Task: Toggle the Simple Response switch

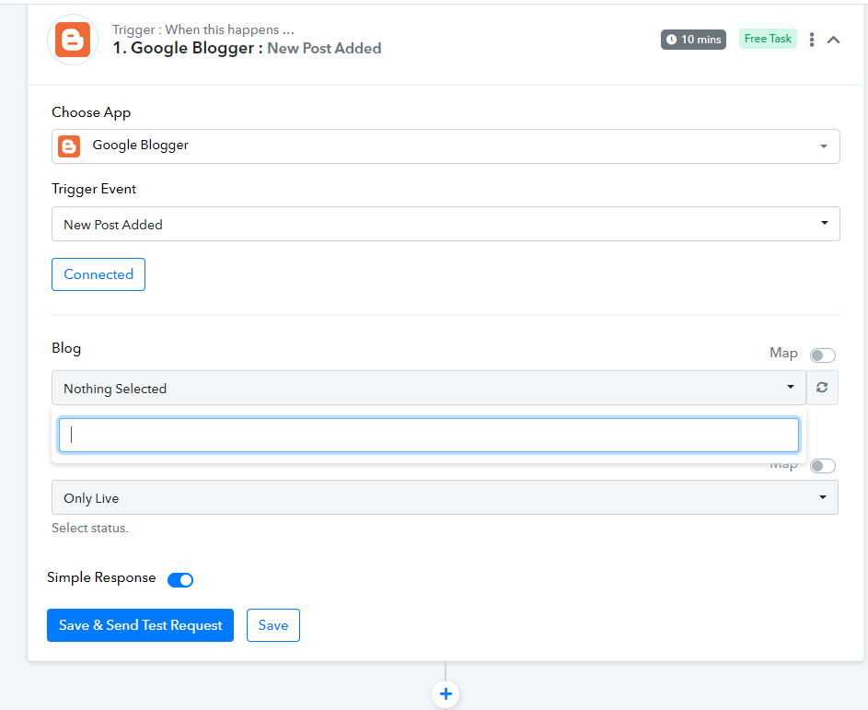Action: tap(179, 580)
